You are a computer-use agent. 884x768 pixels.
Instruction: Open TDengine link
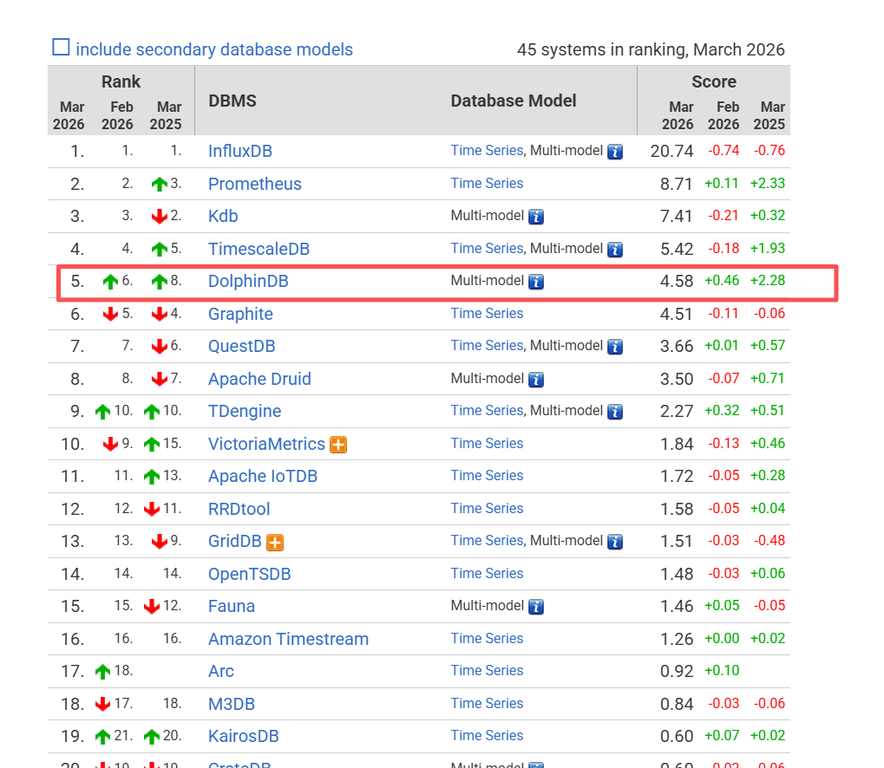(x=245, y=412)
